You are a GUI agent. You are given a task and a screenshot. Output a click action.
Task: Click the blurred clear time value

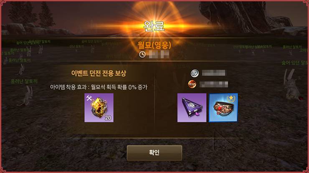coord(158,54)
